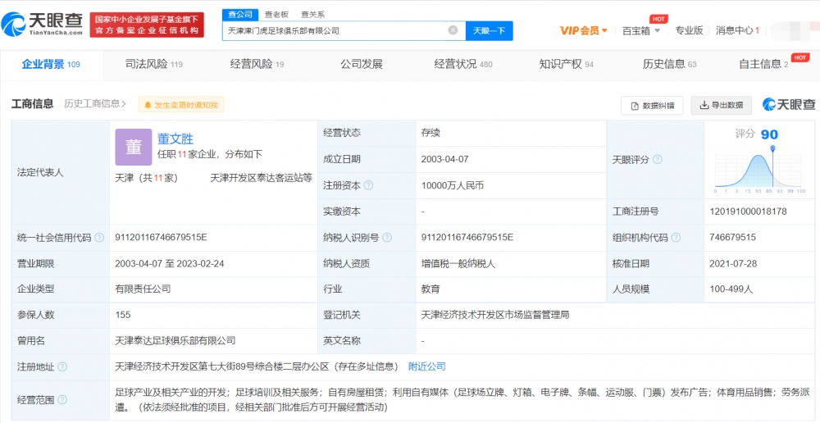Click the 营业期限 value 2003-04-07 至 2023-02-24
The image size is (820, 423).
click(170, 263)
